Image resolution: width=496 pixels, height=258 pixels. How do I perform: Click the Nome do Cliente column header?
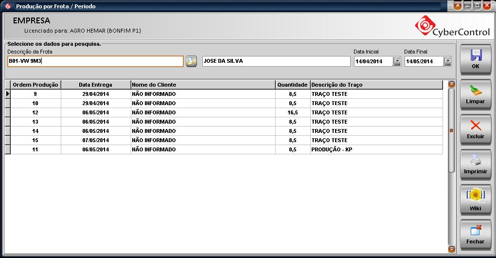click(202, 85)
